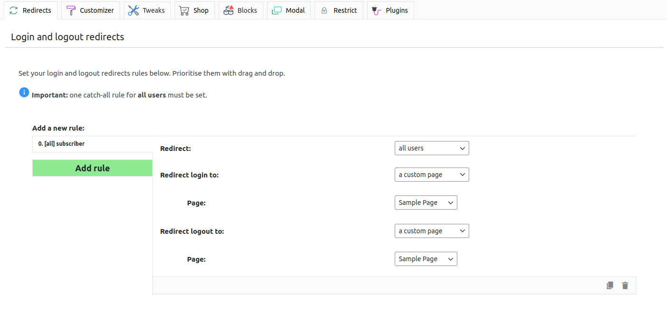Click the 'Redirect login to:' label
Viewport: 667px width, 318px height.
coord(189,175)
